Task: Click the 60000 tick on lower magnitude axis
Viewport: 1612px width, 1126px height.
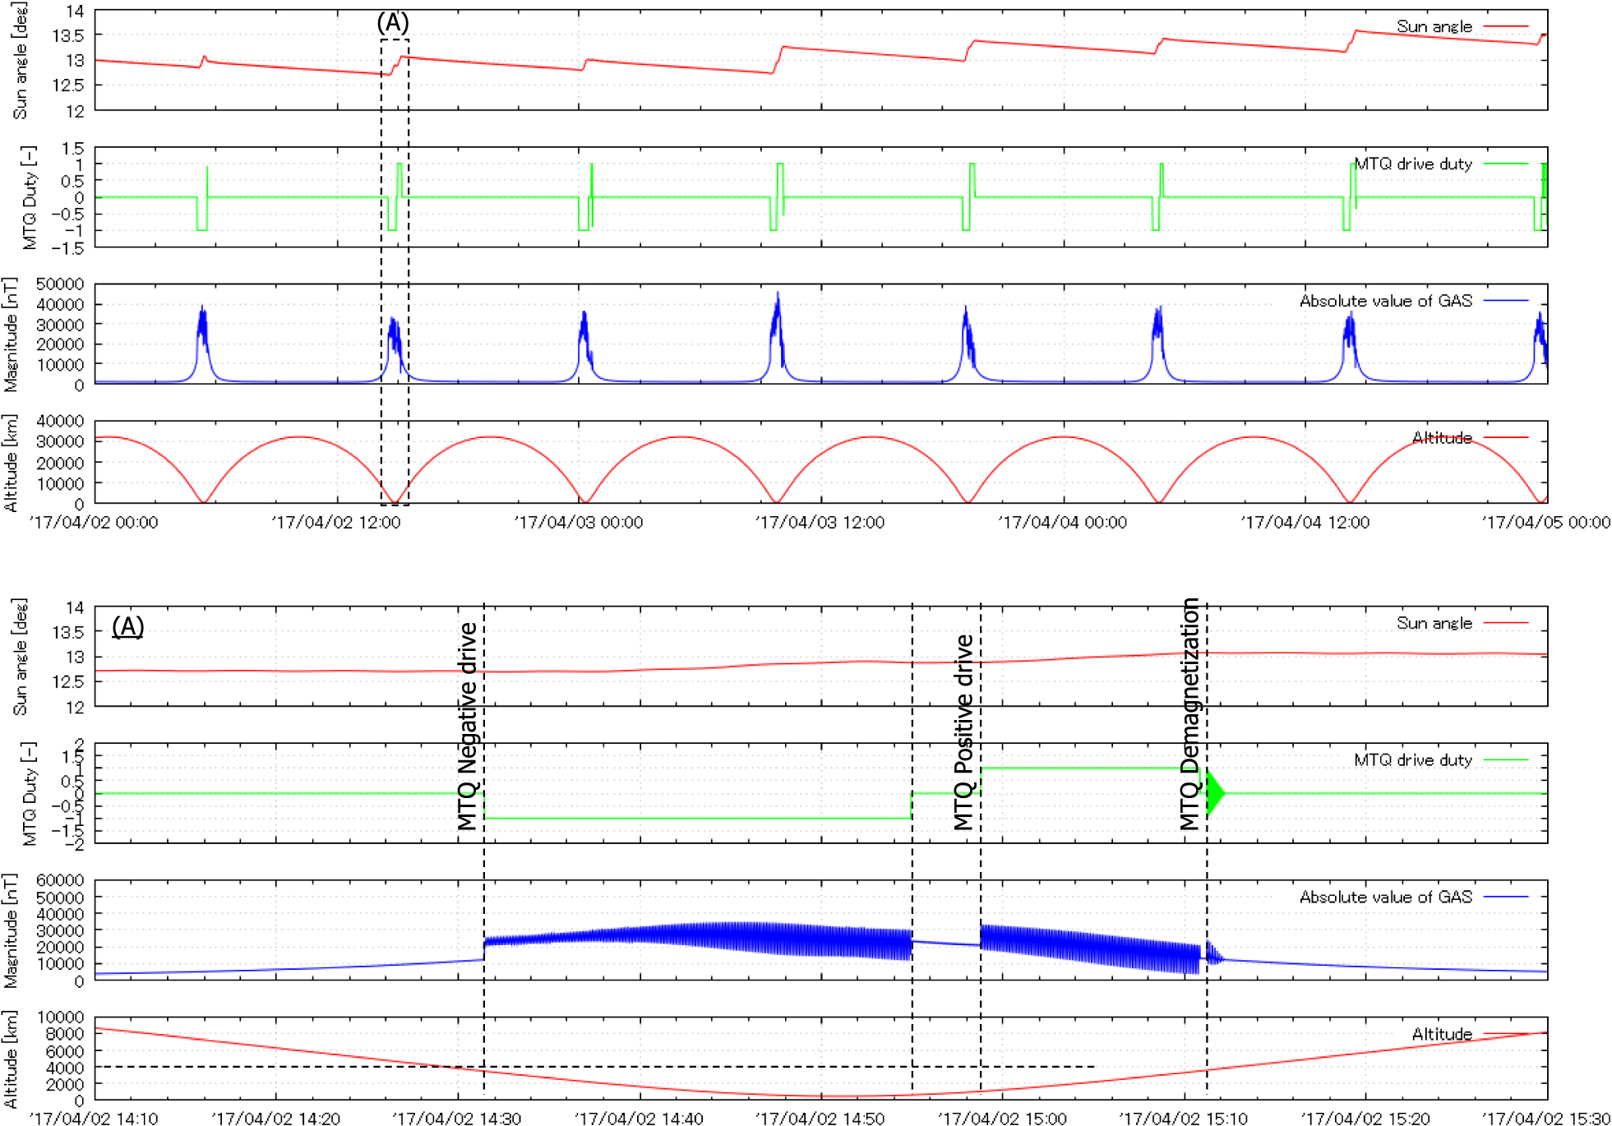Action: pos(60,880)
